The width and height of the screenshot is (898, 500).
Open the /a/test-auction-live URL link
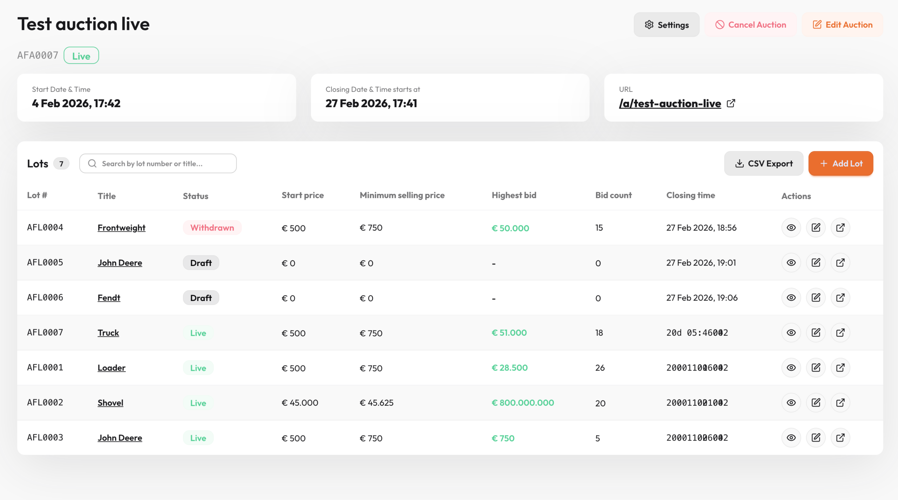670,104
